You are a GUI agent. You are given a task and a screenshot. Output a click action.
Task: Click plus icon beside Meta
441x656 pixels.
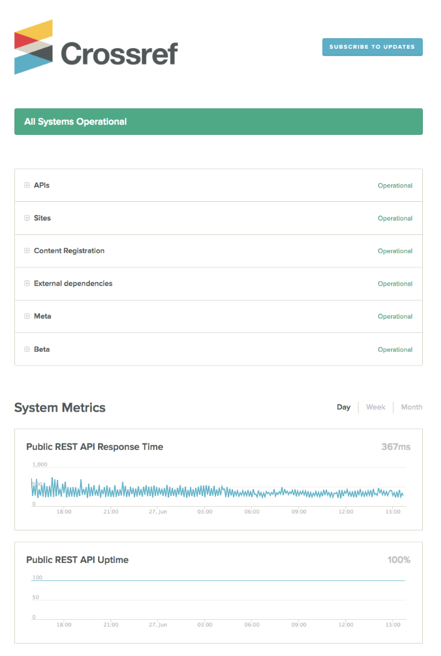(27, 316)
